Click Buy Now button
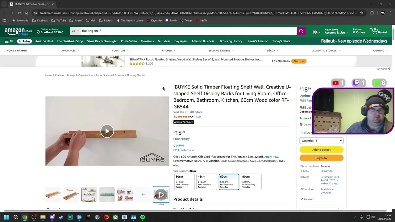The image size is (395, 222). tap(321, 158)
